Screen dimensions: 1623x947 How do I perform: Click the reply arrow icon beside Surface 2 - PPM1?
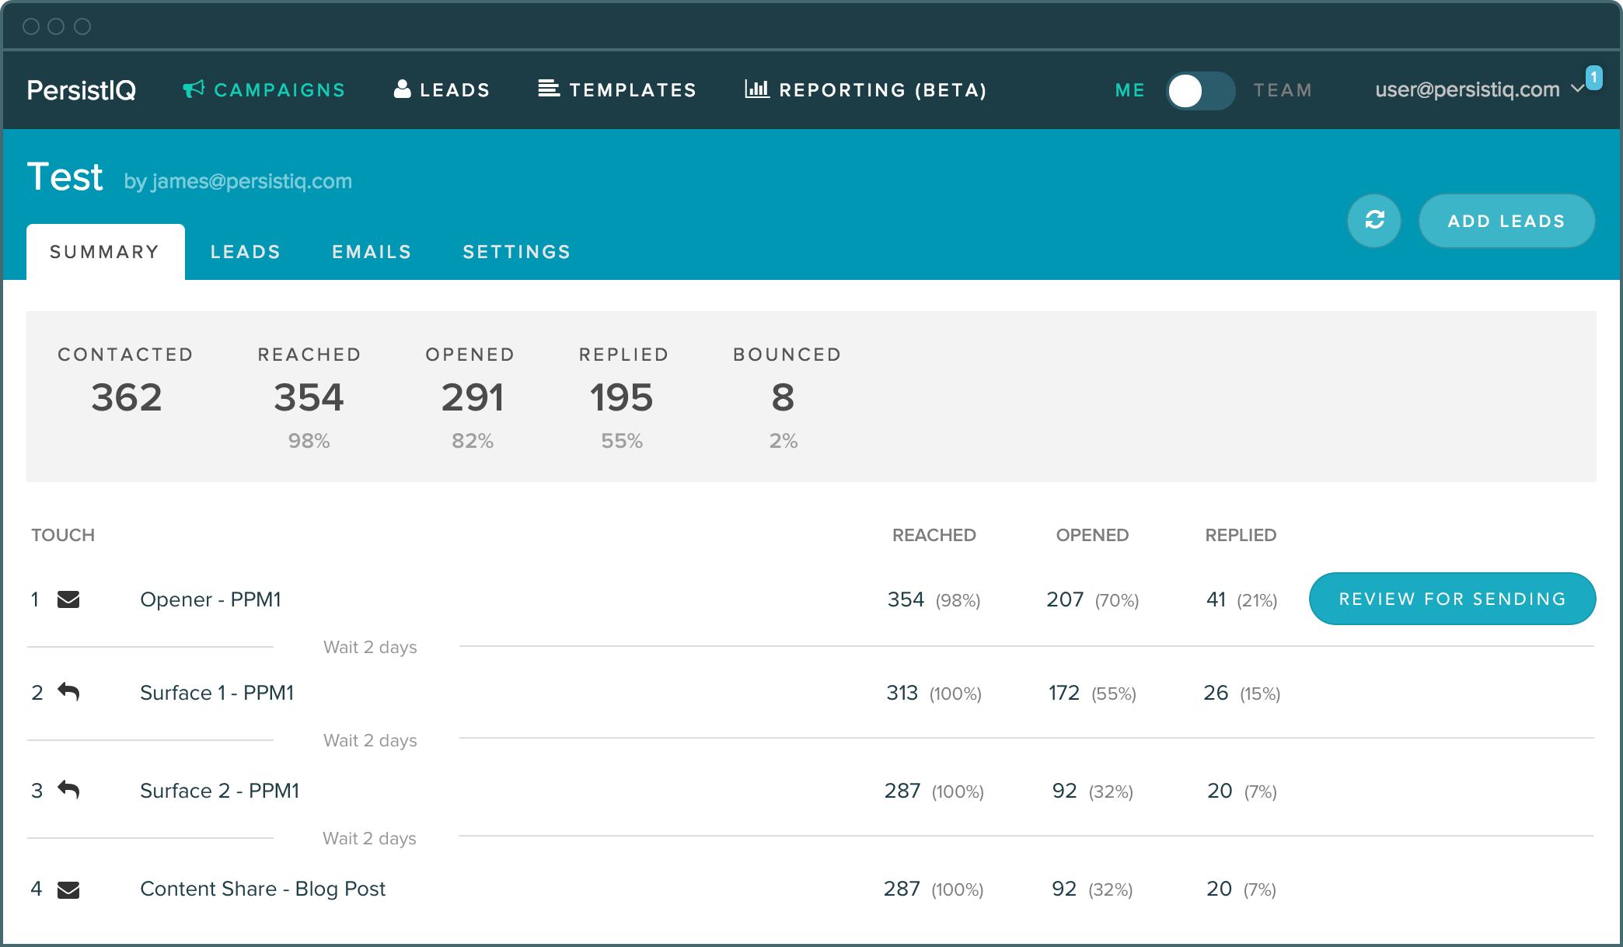[x=69, y=790]
